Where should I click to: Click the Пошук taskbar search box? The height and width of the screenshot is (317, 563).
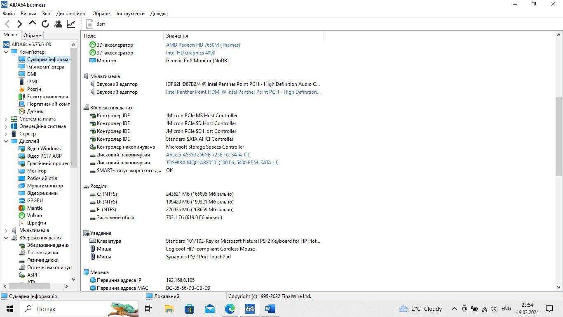pos(79,309)
